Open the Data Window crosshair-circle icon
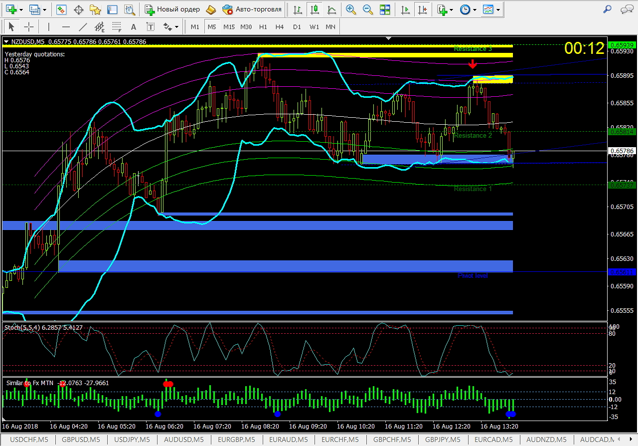This screenshot has height=446, width=638. point(78,9)
